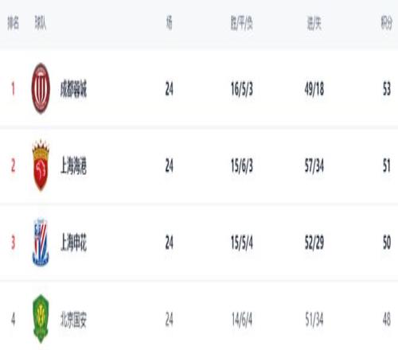Click the Shanghai Shenhua blue striped badge
This screenshot has height=350, width=398.
pos(41,242)
